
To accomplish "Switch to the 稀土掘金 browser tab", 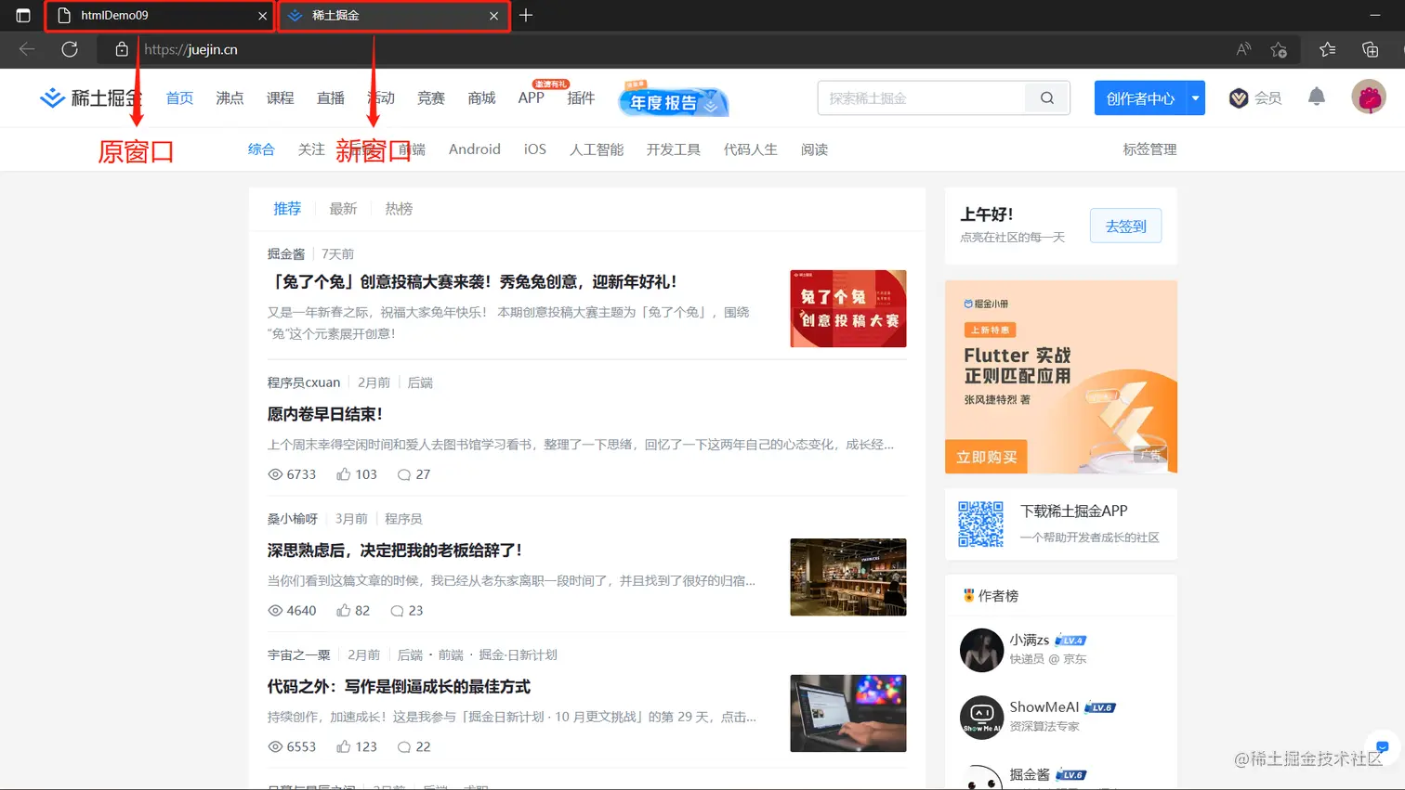I will point(394,16).
